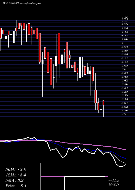The width and height of the screenshot is (135, 190).
Task: Select the 5MA : 3.2 readout
Action: (15, 180)
